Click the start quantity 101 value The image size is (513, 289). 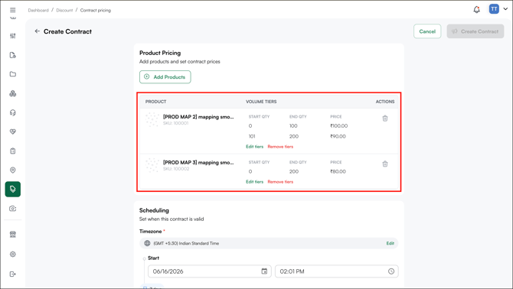pos(252,137)
